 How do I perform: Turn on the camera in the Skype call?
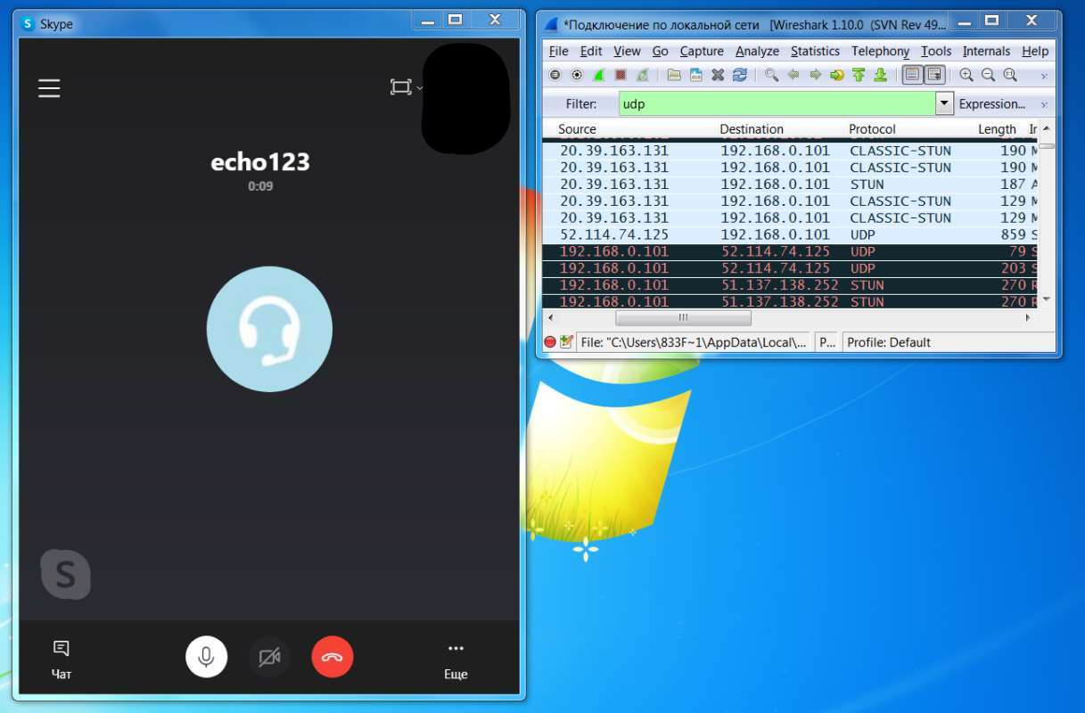click(x=269, y=658)
